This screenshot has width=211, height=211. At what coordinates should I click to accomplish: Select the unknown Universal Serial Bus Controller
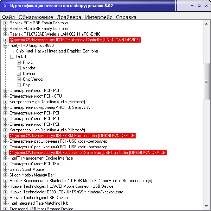tap(88, 153)
